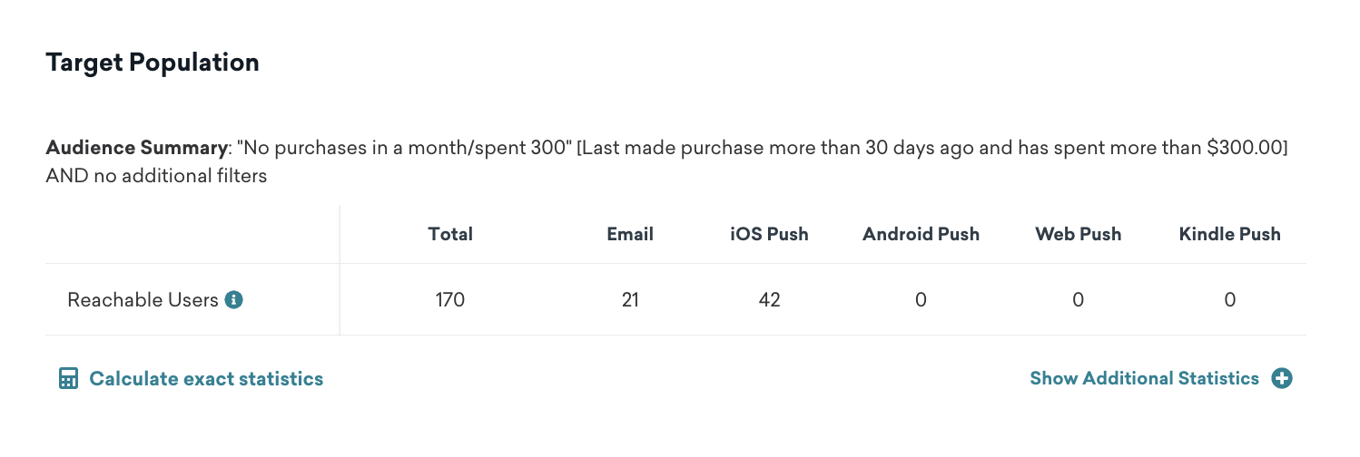The width and height of the screenshot is (1360, 457).
Task: Select the Android Push column header
Action: click(921, 234)
